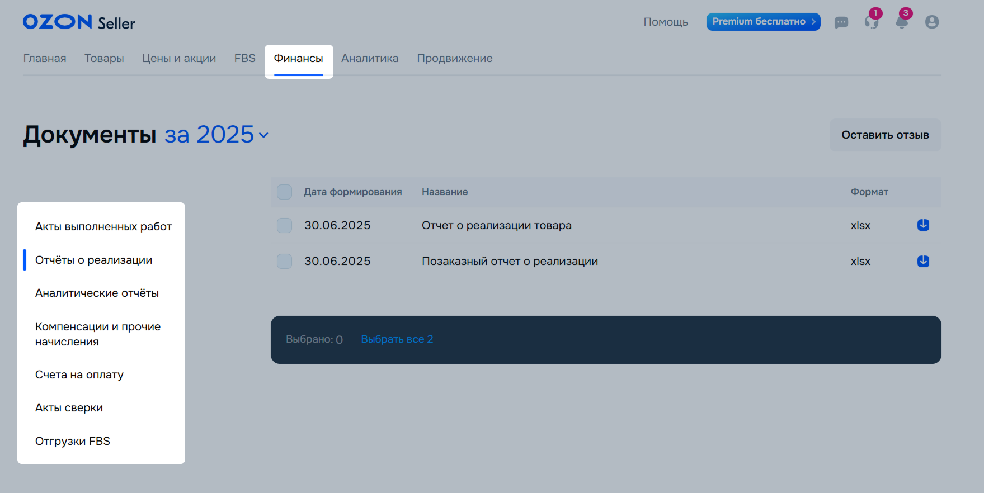Screen dimensions: 984x493
Task: Open notifications bell with badge 3
Action: (x=902, y=22)
